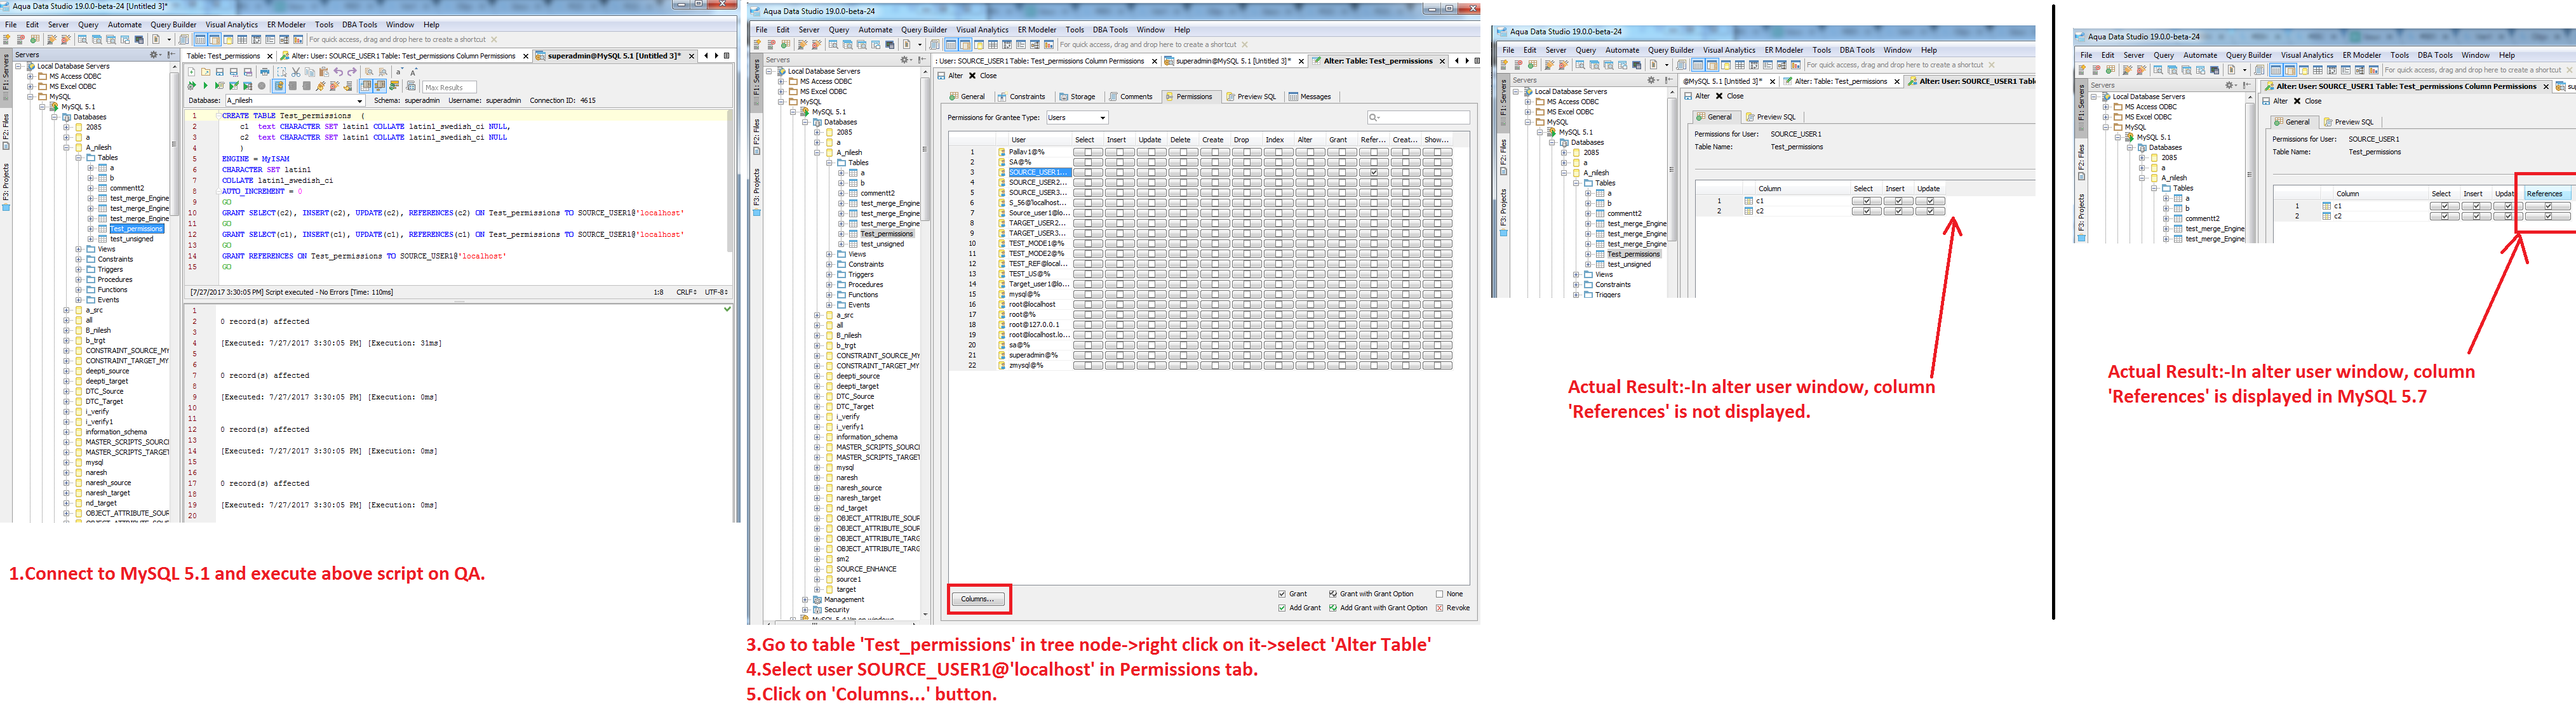The width and height of the screenshot is (2576, 715).
Task: Click the Alter save icon in the window showing References
Action: coord(2266,101)
